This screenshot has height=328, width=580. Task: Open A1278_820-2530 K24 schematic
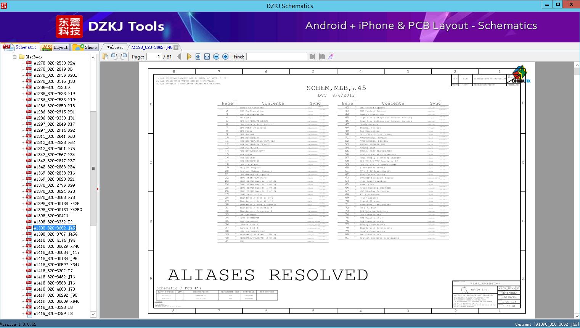click(54, 63)
